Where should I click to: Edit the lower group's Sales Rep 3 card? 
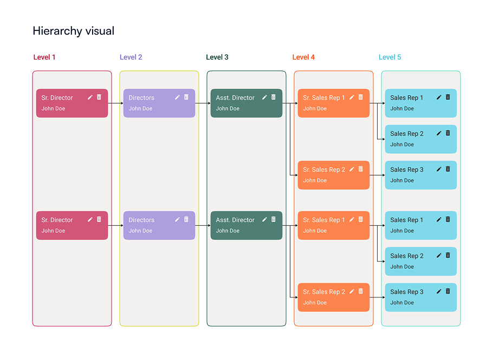click(x=439, y=292)
